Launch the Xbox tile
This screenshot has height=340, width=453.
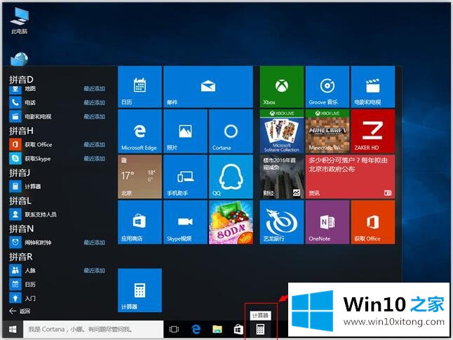coord(282,87)
